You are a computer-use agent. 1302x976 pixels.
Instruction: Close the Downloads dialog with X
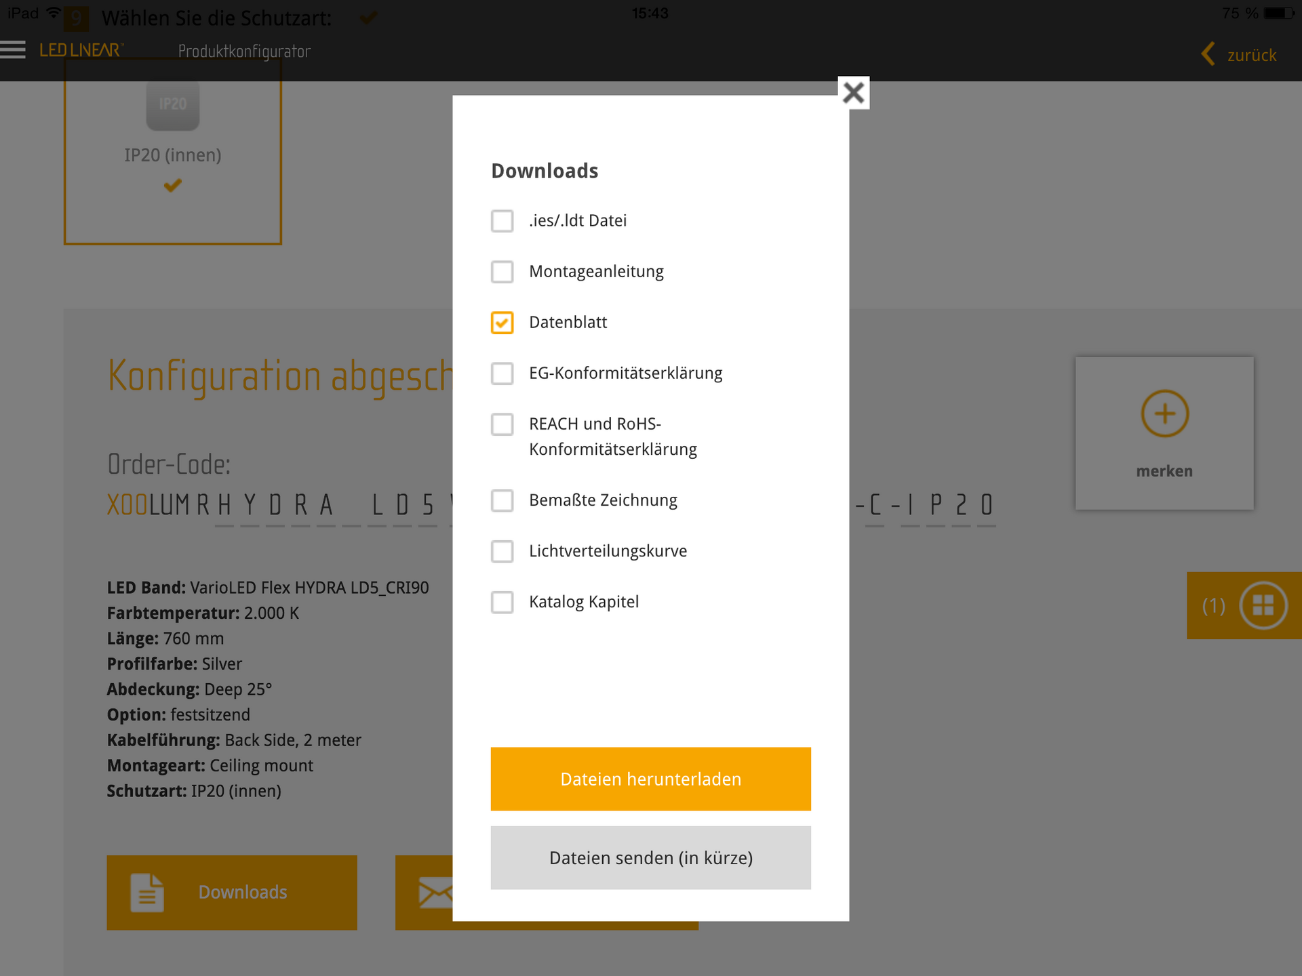tap(853, 92)
